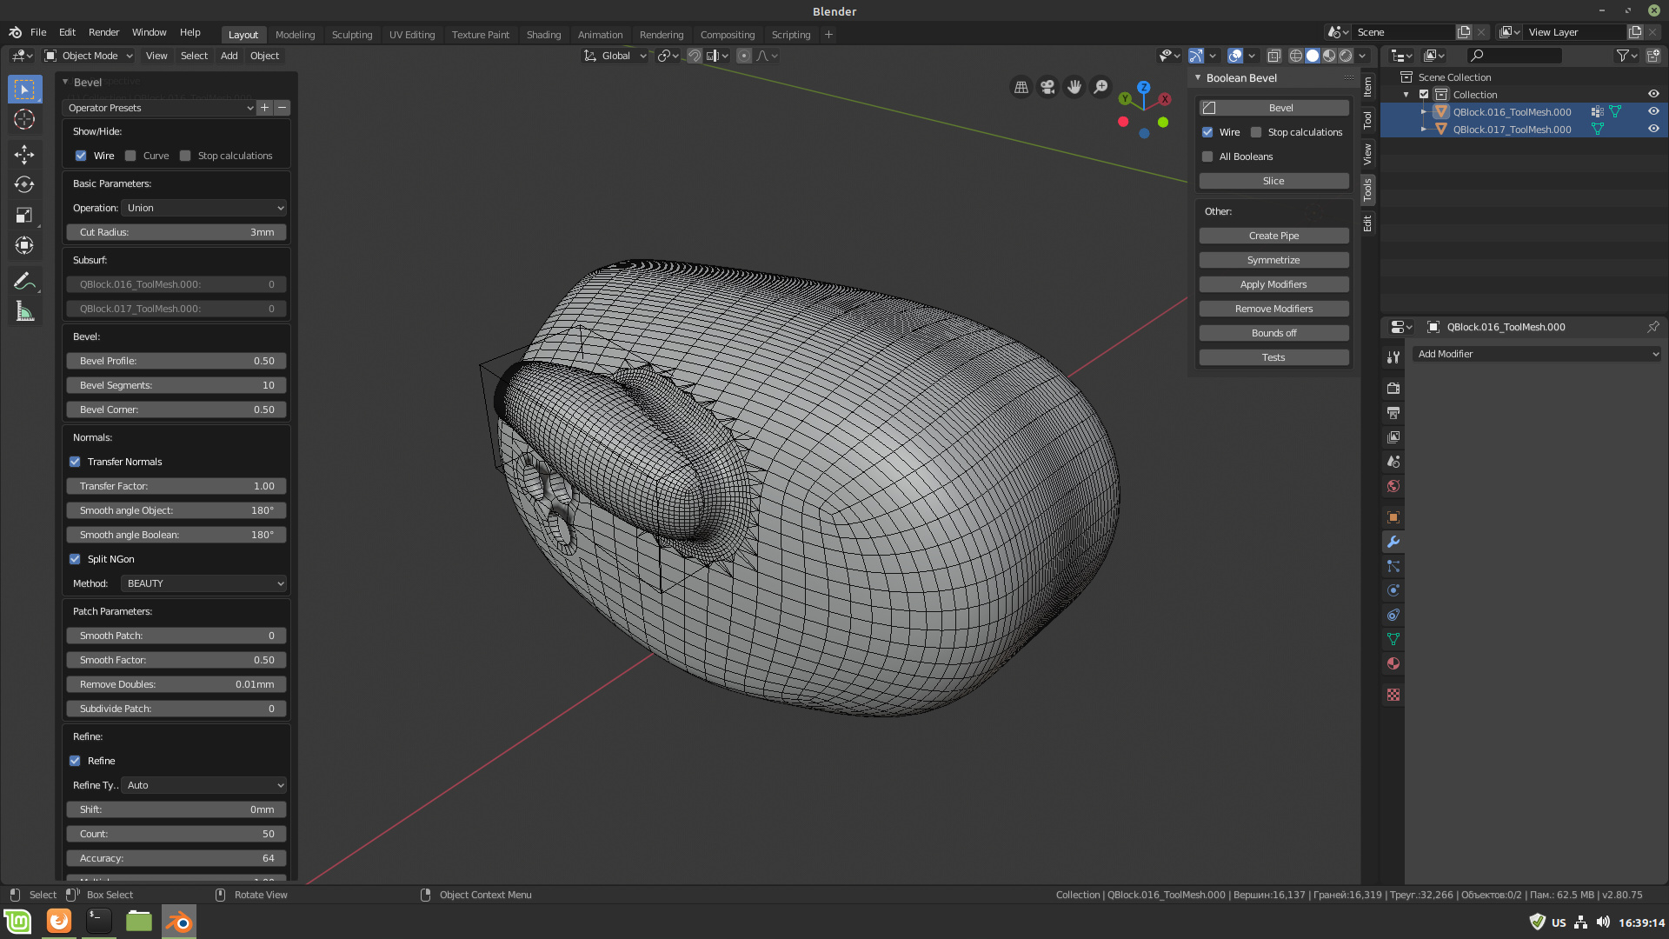Select the Measure tool
The width and height of the screenshot is (1669, 939).
[24, 311]
